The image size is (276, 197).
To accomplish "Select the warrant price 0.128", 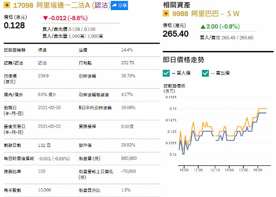I will (14, 25).
